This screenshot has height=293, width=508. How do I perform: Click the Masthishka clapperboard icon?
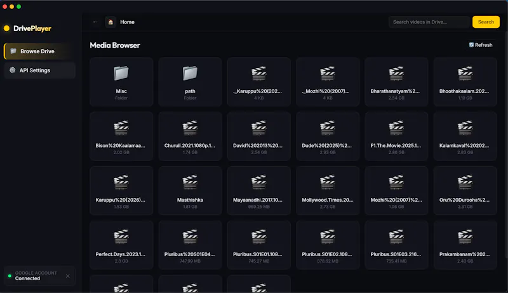pyautogui.click(x=190, y=182)
